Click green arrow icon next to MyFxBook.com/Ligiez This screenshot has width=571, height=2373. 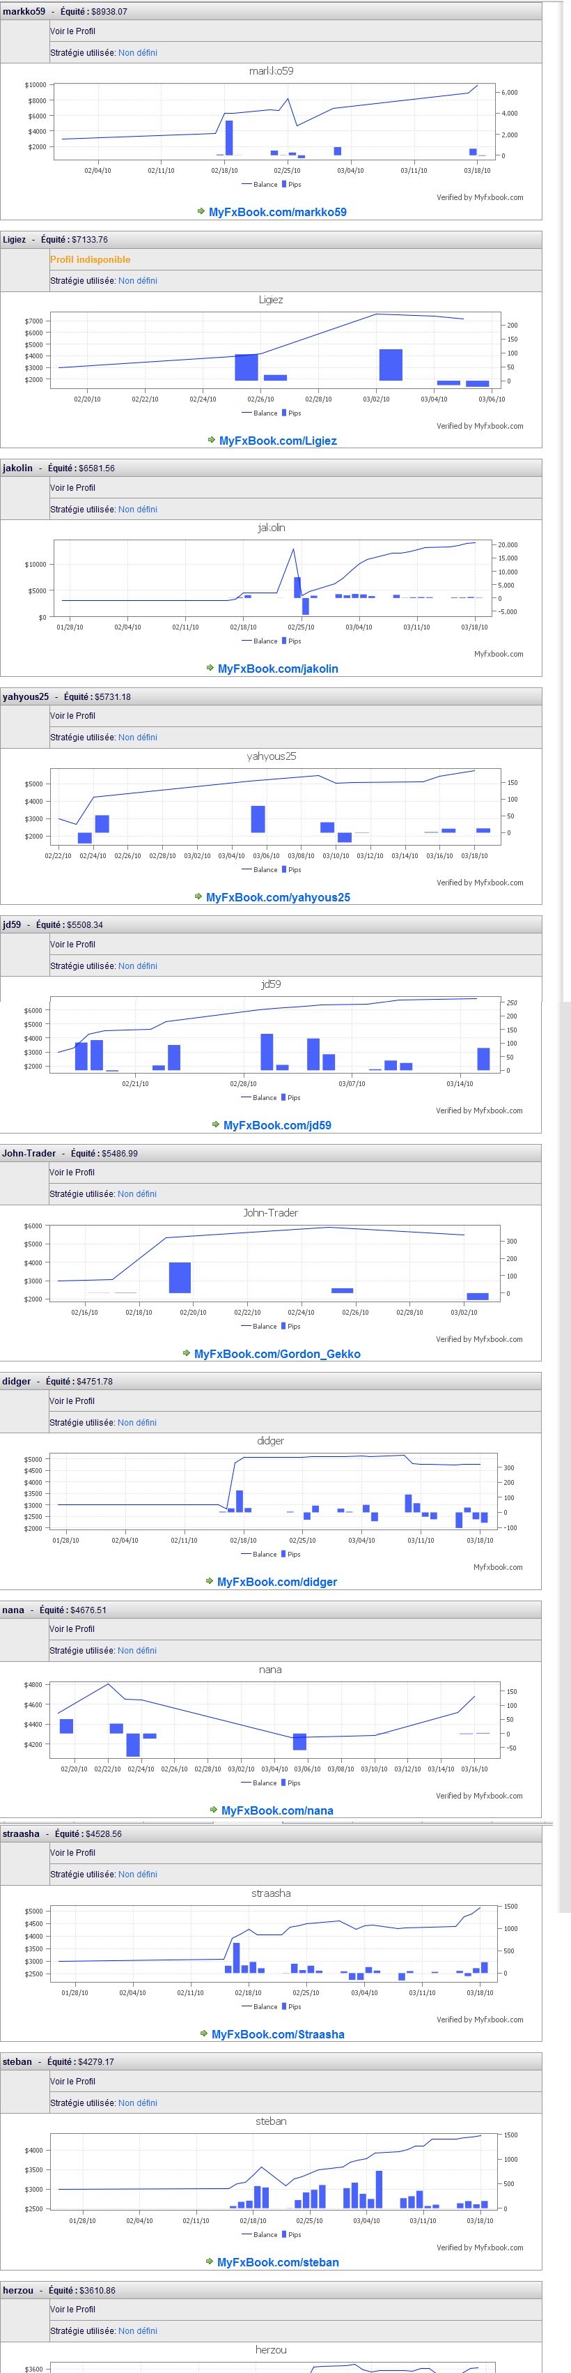212,441
